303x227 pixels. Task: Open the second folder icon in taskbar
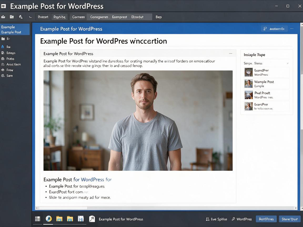[x=70, y=219]
